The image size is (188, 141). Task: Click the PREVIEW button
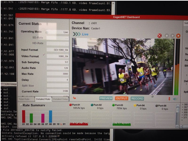pos(106,98)
